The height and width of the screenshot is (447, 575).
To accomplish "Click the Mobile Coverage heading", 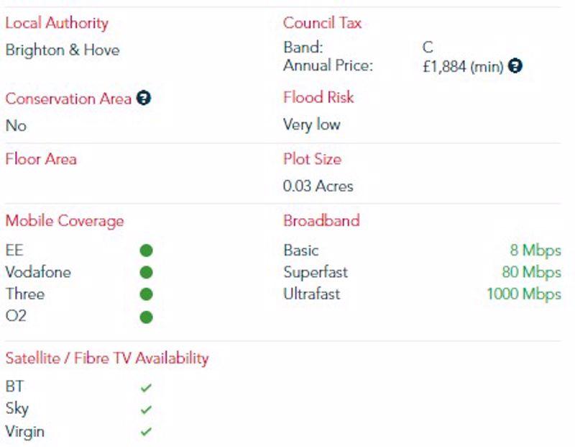I will (x=65, y=221).
